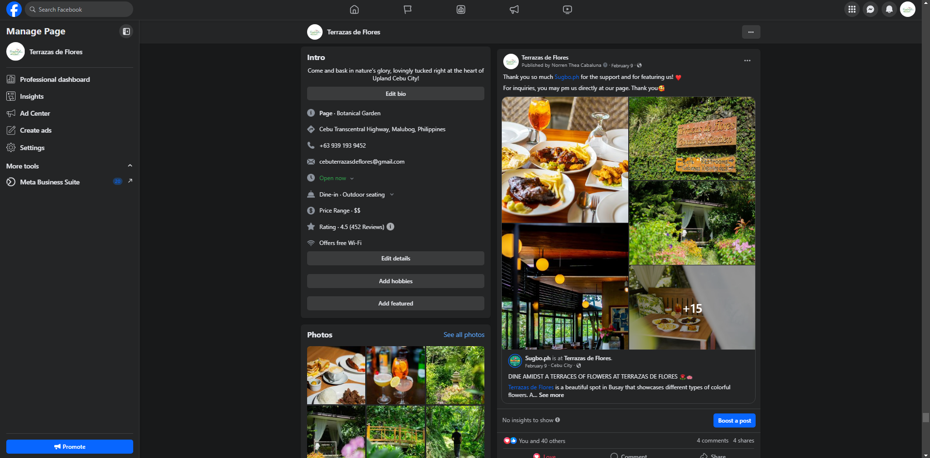This screenshot has width=930, height=458.
Task: Click the Edit bio button
Action: pyautogui.click(x=396, y=93)
